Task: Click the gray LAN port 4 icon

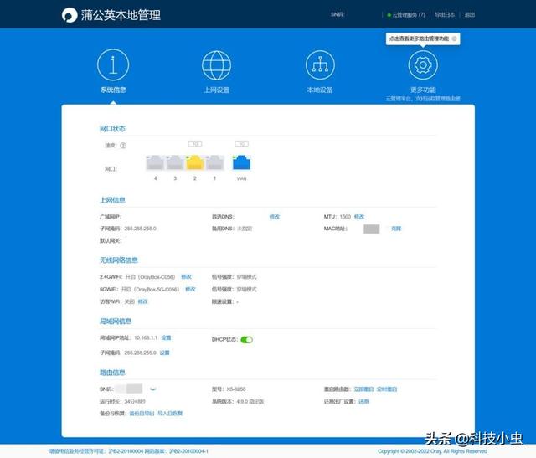Action: [154, 162]
